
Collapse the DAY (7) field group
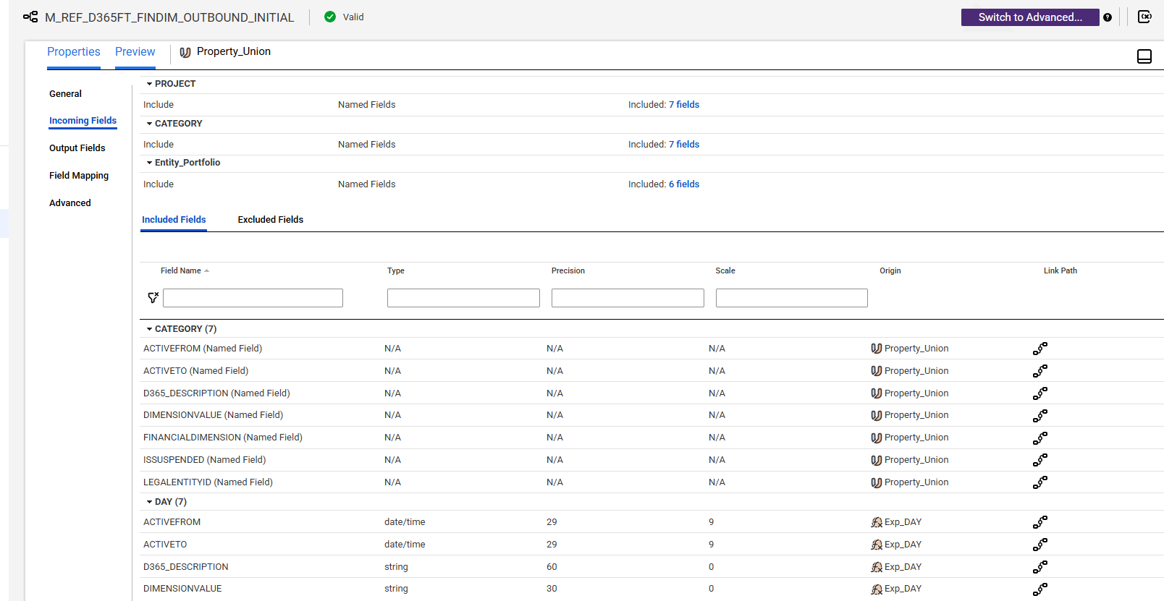(x=150, y=502)
